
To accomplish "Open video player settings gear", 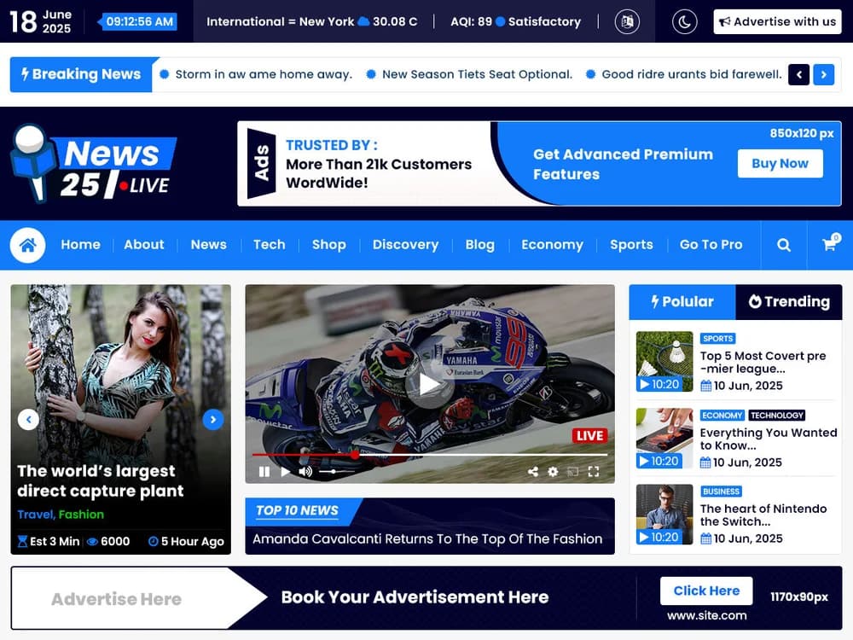I will pyautogui.click(x=552, y=470).
